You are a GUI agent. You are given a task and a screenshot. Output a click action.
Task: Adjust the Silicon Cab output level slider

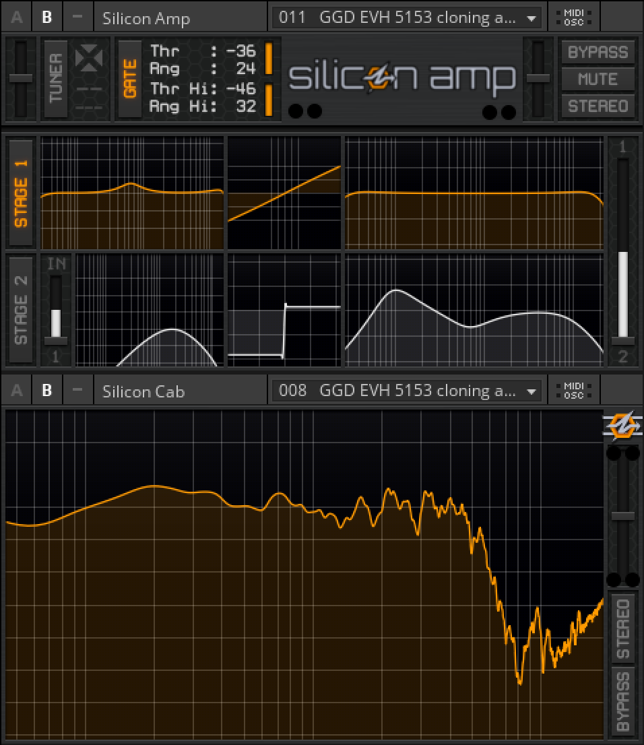pos(622,516)
